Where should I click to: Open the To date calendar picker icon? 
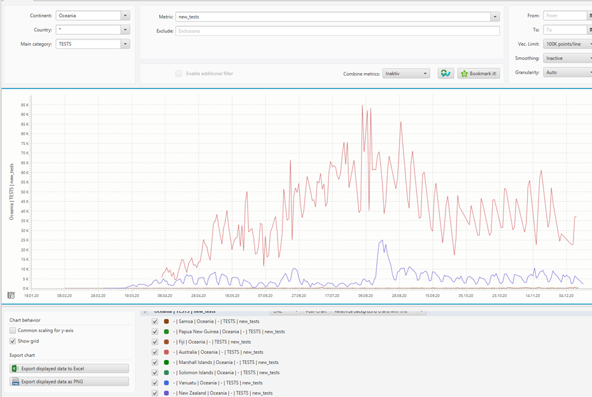coord(589,30)
